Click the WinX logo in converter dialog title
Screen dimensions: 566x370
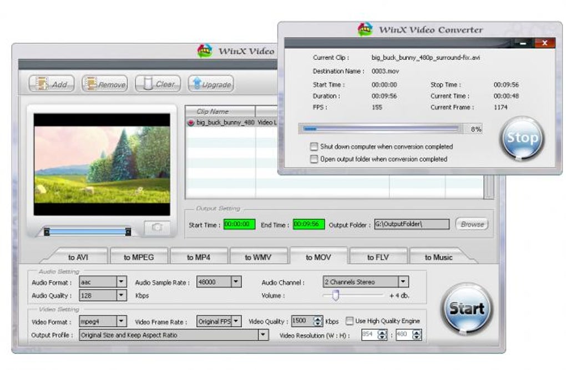point(365,29)
